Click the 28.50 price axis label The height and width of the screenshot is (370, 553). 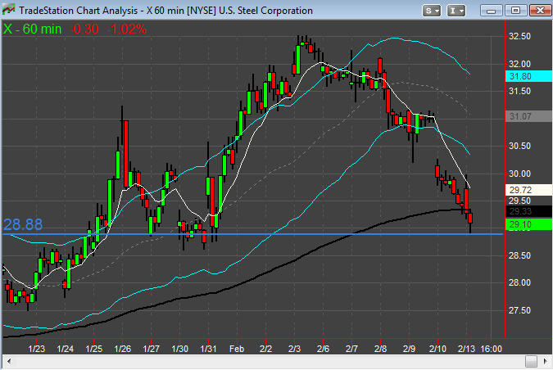point(519,255)
